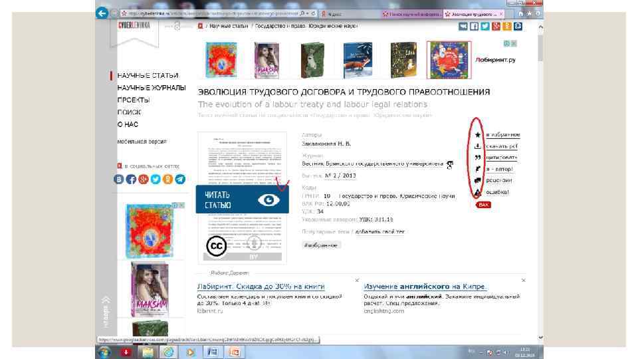Open Facebook icon in sidebar social networks

(x=131, y=179)
